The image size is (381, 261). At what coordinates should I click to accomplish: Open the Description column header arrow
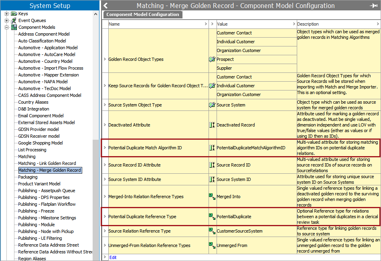[x=378, y=24]
